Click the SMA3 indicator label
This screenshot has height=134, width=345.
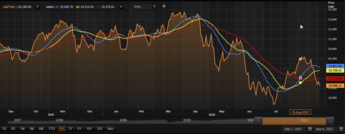tap(50, 7)
